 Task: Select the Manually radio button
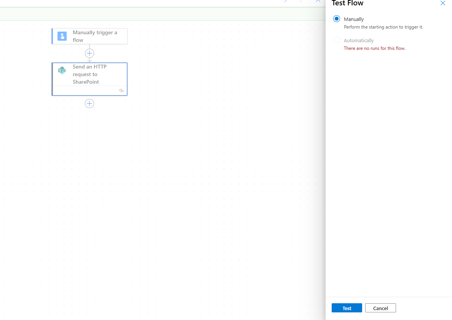click(336, 19)
